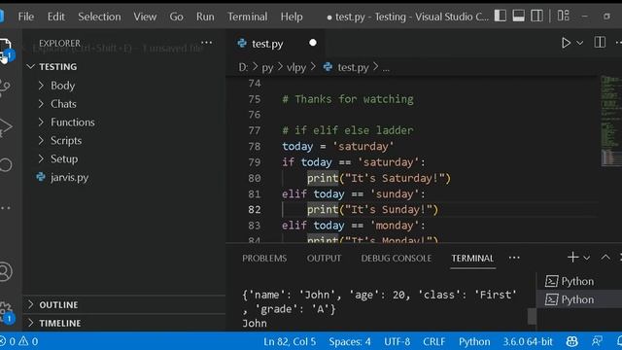Screen dimensions: 622x350
Task: Open the File menu
Action: tap(26, 17)
